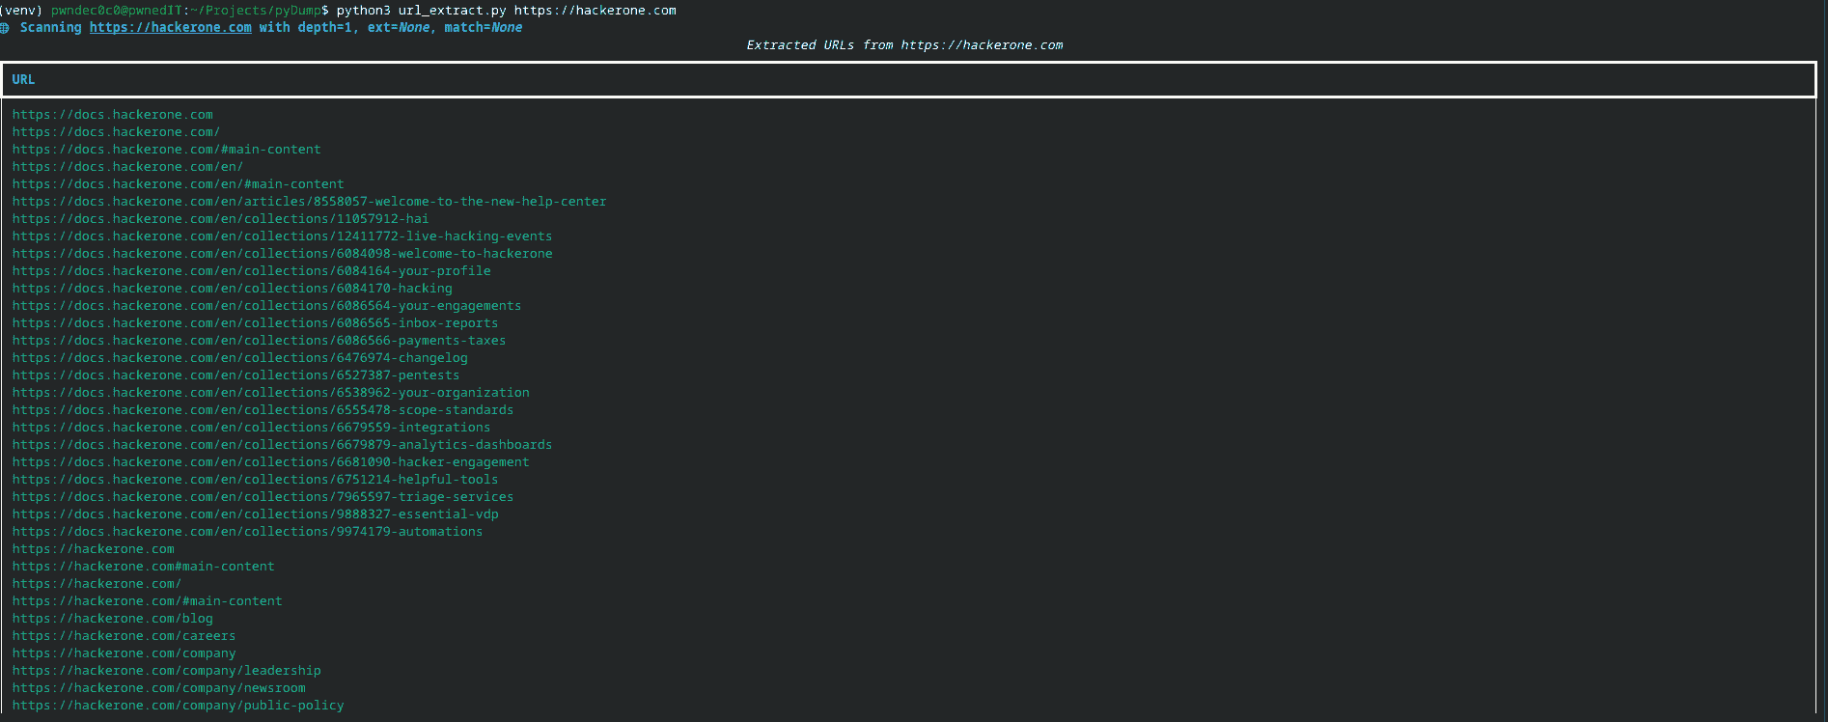This screenshot has height=722, width=1828.
Task: Click the URL column header
Action: click(x=23, y=80)
